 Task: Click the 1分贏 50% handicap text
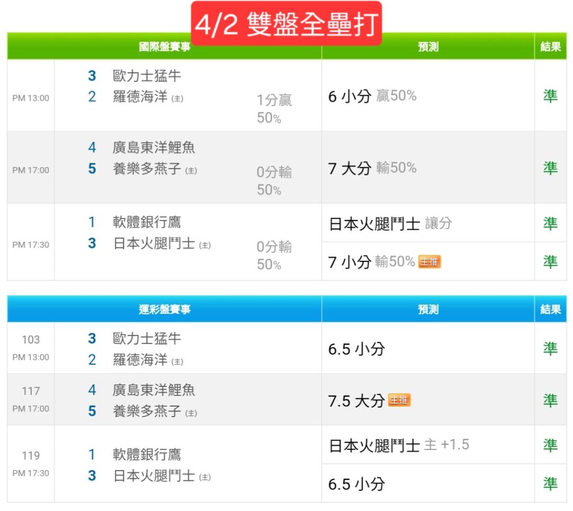click(274, 109)
